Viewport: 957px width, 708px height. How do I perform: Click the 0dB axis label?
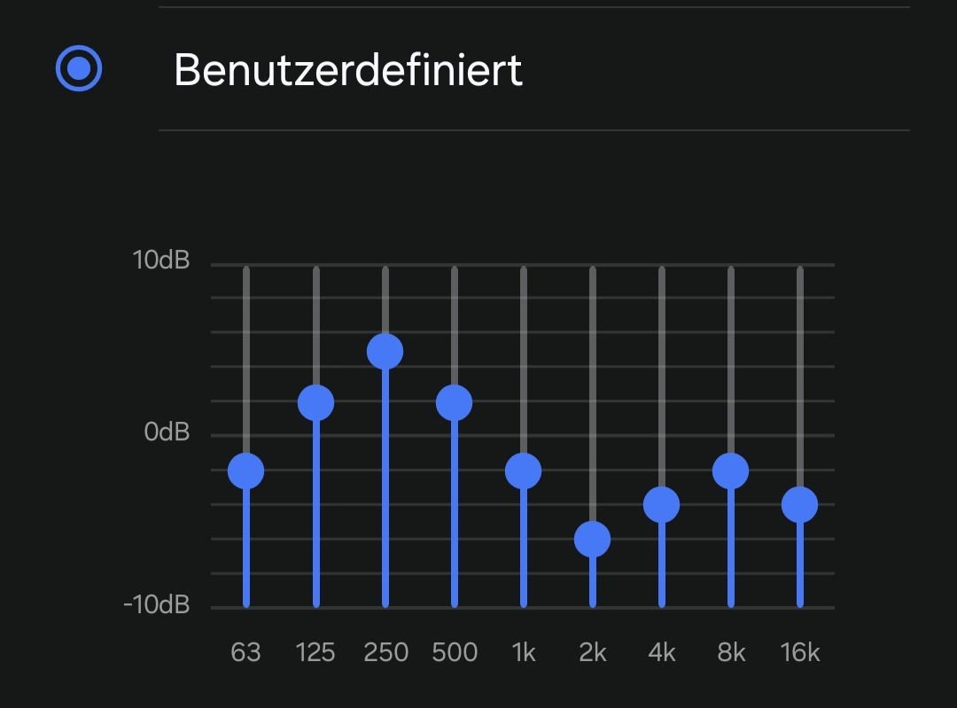pyautogui.click(x=167, y=433)
